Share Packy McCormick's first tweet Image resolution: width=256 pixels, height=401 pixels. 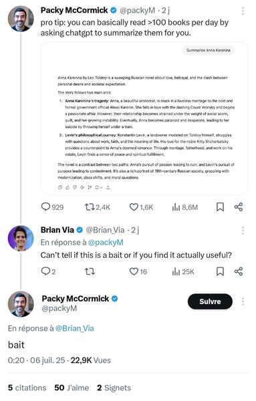[x=239, y=207]
